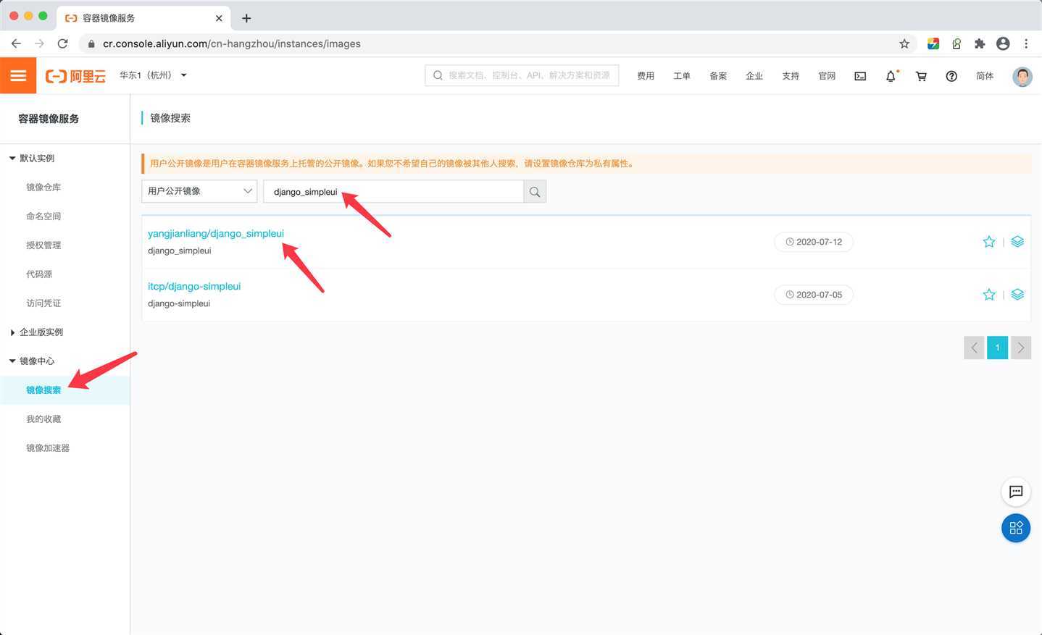Click the Aliyun logo
The width and height of the screenshot is (1042, 635).
[75, 76]
